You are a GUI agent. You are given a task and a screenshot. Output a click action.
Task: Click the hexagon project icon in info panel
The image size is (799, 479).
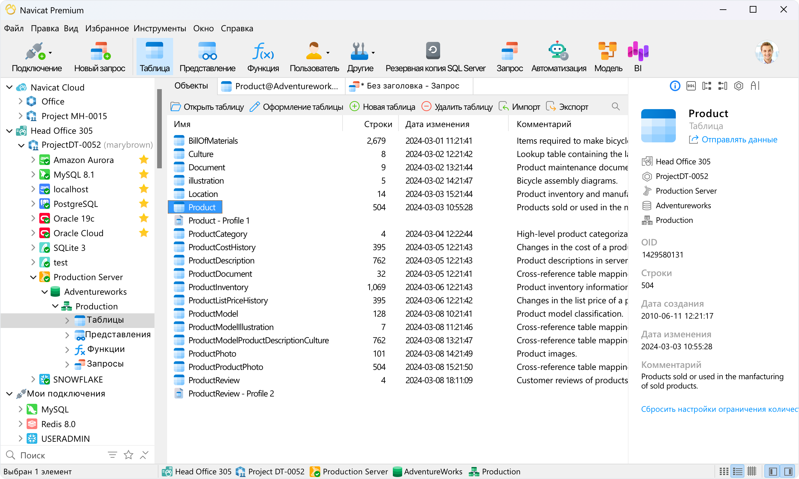(x=739, y=86)
